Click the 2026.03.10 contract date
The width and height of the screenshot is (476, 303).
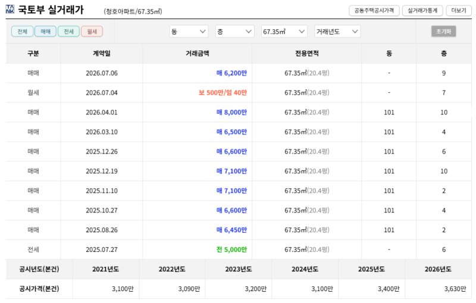(x=101, y=132)
